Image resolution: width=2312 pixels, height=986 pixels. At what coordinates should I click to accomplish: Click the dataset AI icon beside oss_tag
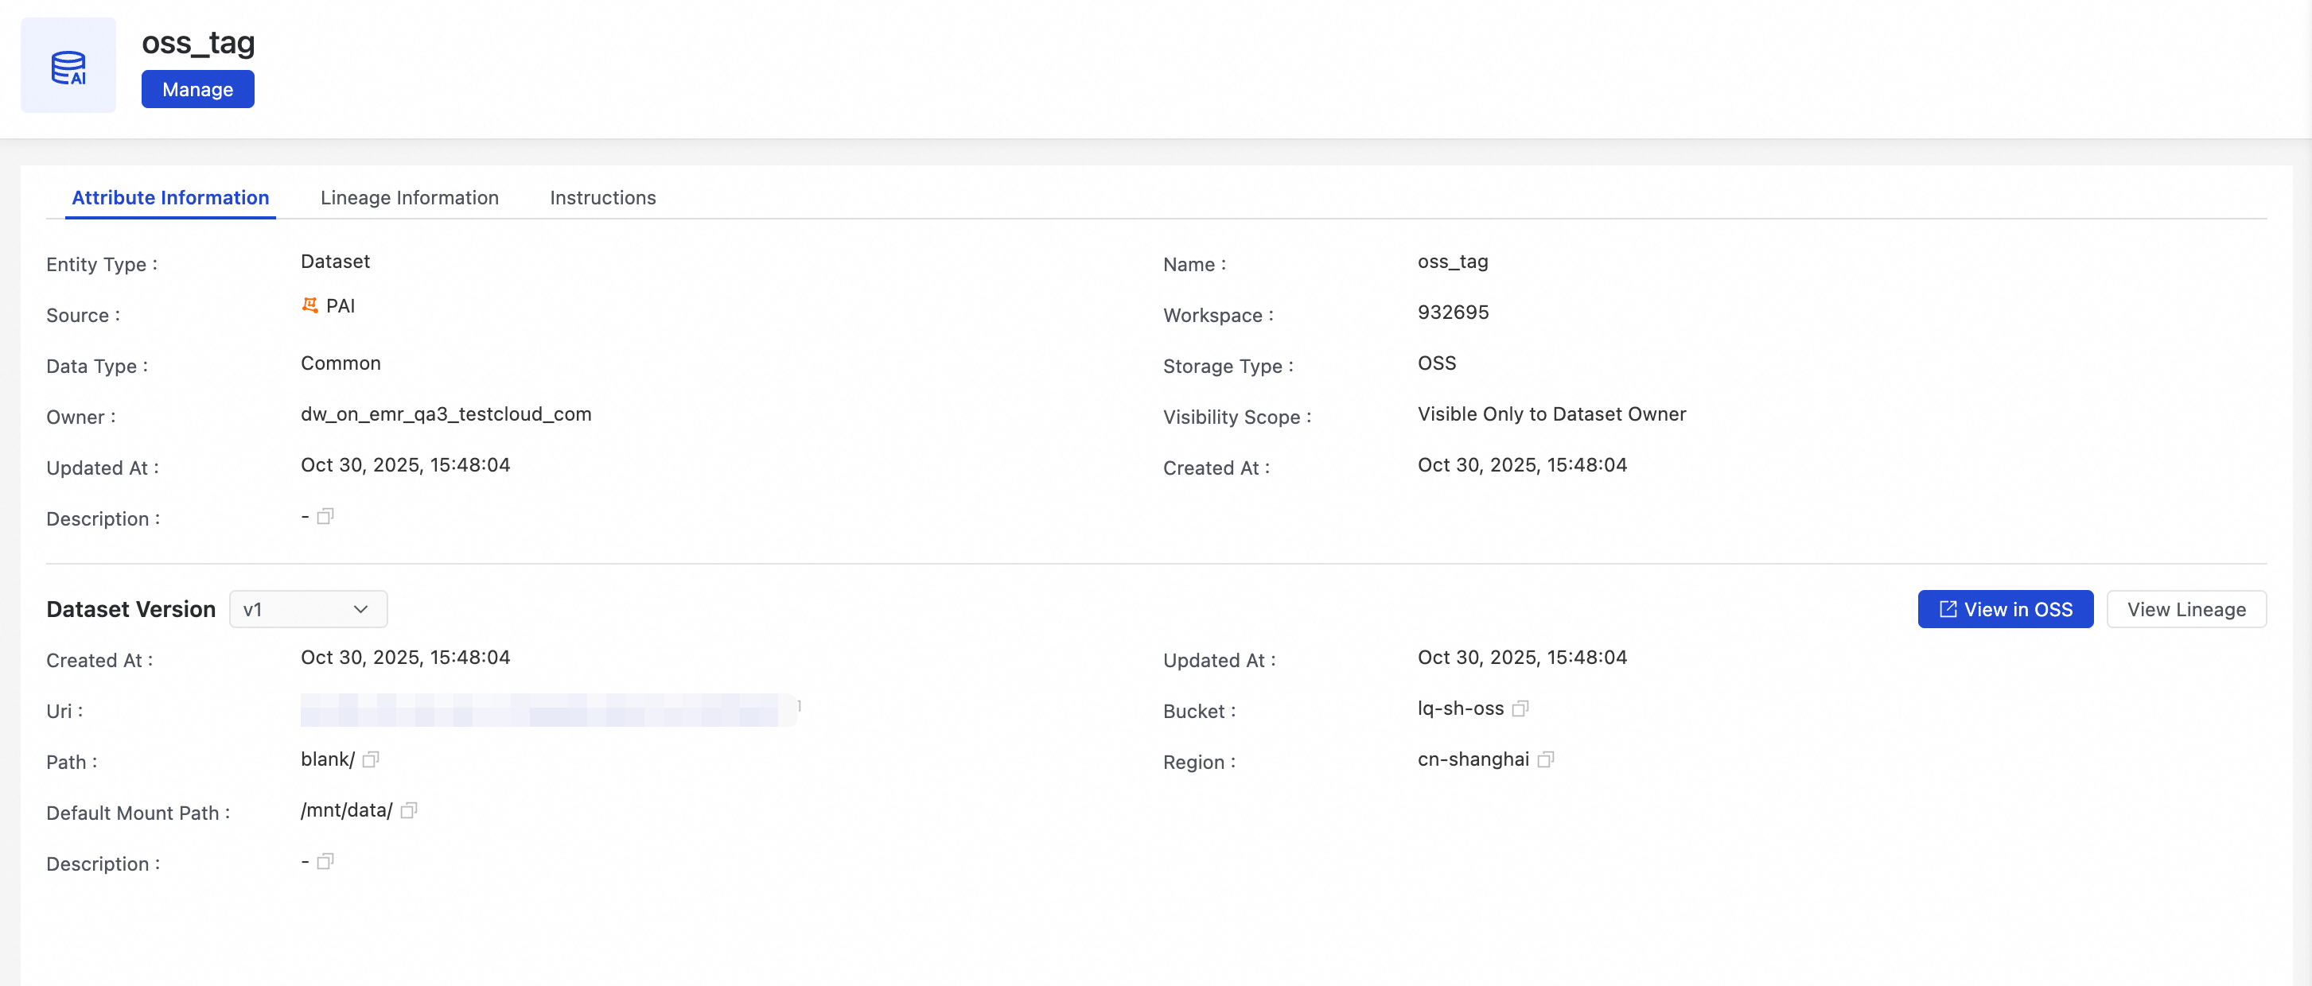click(x=68, y=66)
